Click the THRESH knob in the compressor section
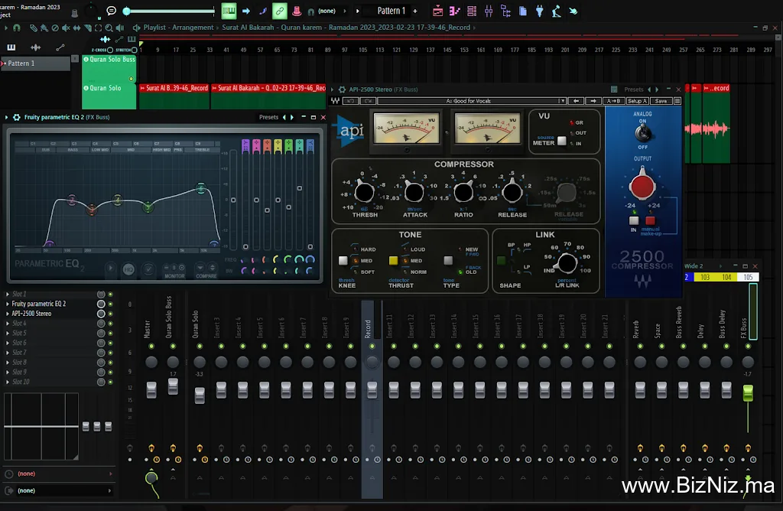This screenshot has height=511, width=783. pos(364,192)
